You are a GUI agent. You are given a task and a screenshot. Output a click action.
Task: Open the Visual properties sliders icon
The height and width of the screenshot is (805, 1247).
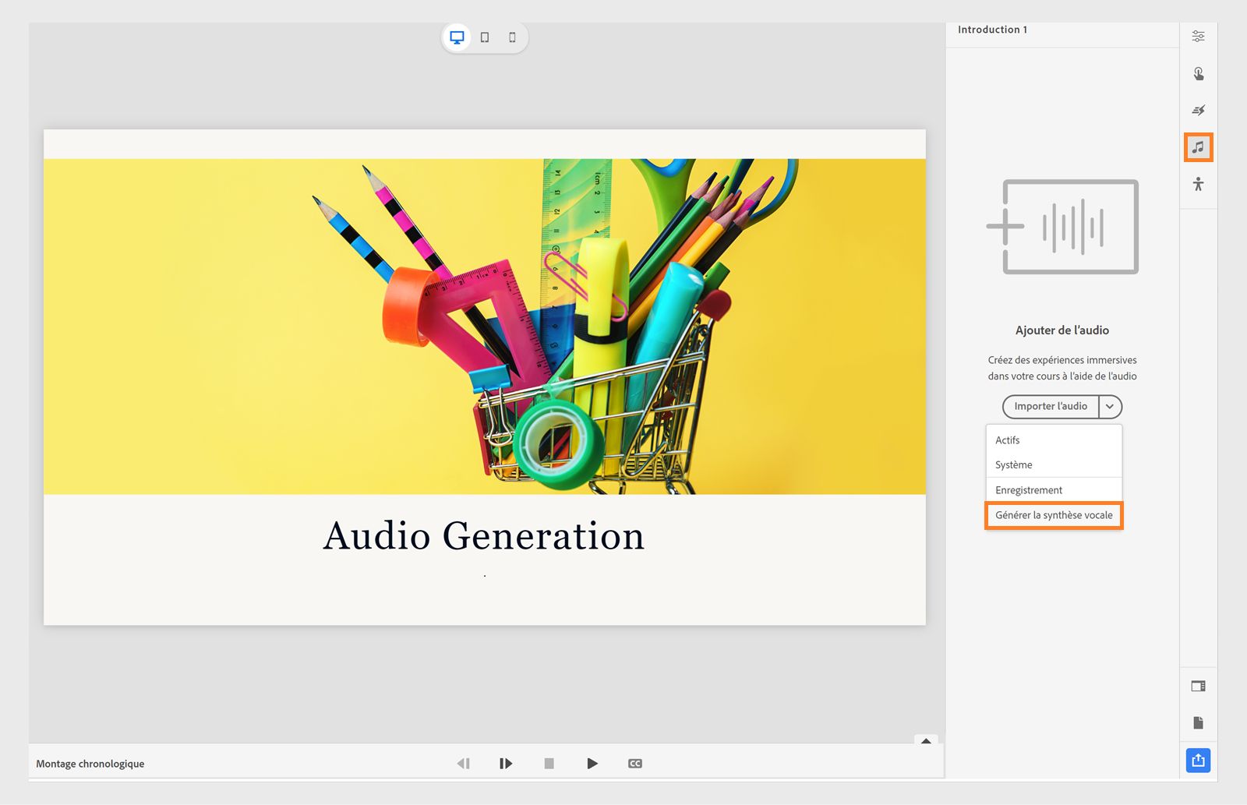point(1198,37)
